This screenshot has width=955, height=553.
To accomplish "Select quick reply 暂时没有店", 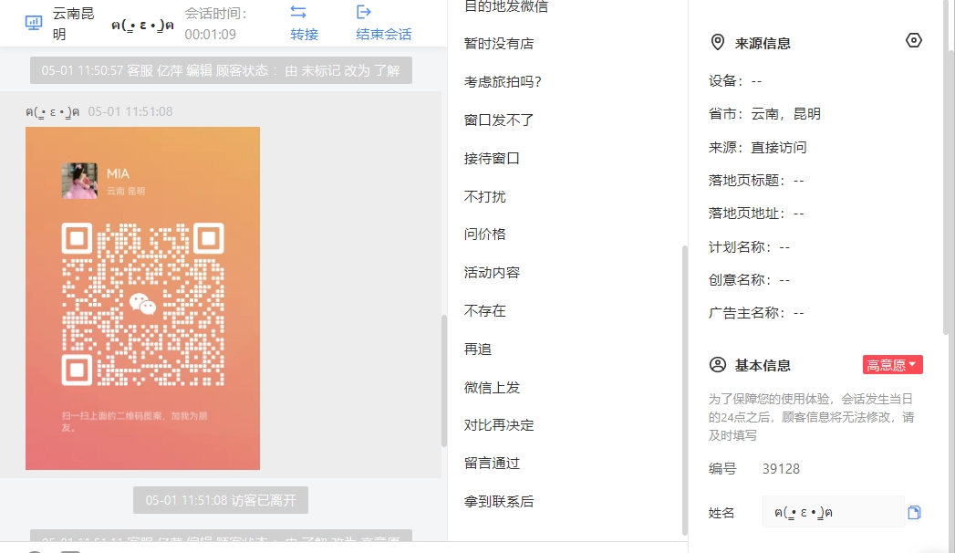I will tap(499, 44).
